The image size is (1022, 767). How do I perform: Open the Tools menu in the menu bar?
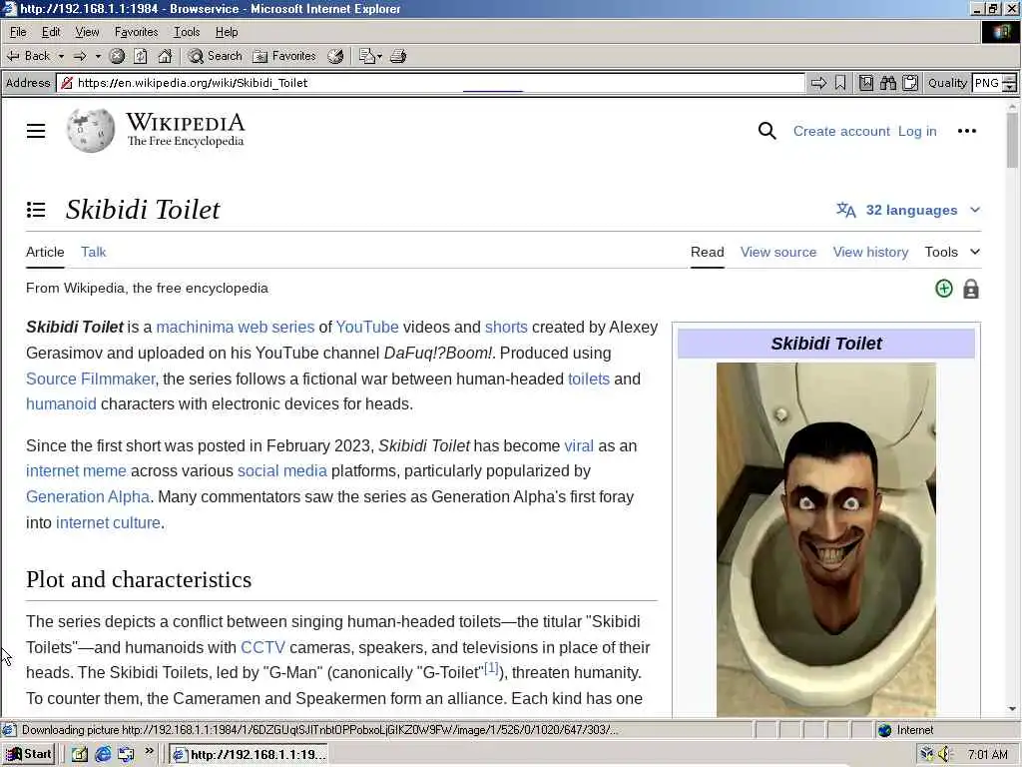[187, 32]
